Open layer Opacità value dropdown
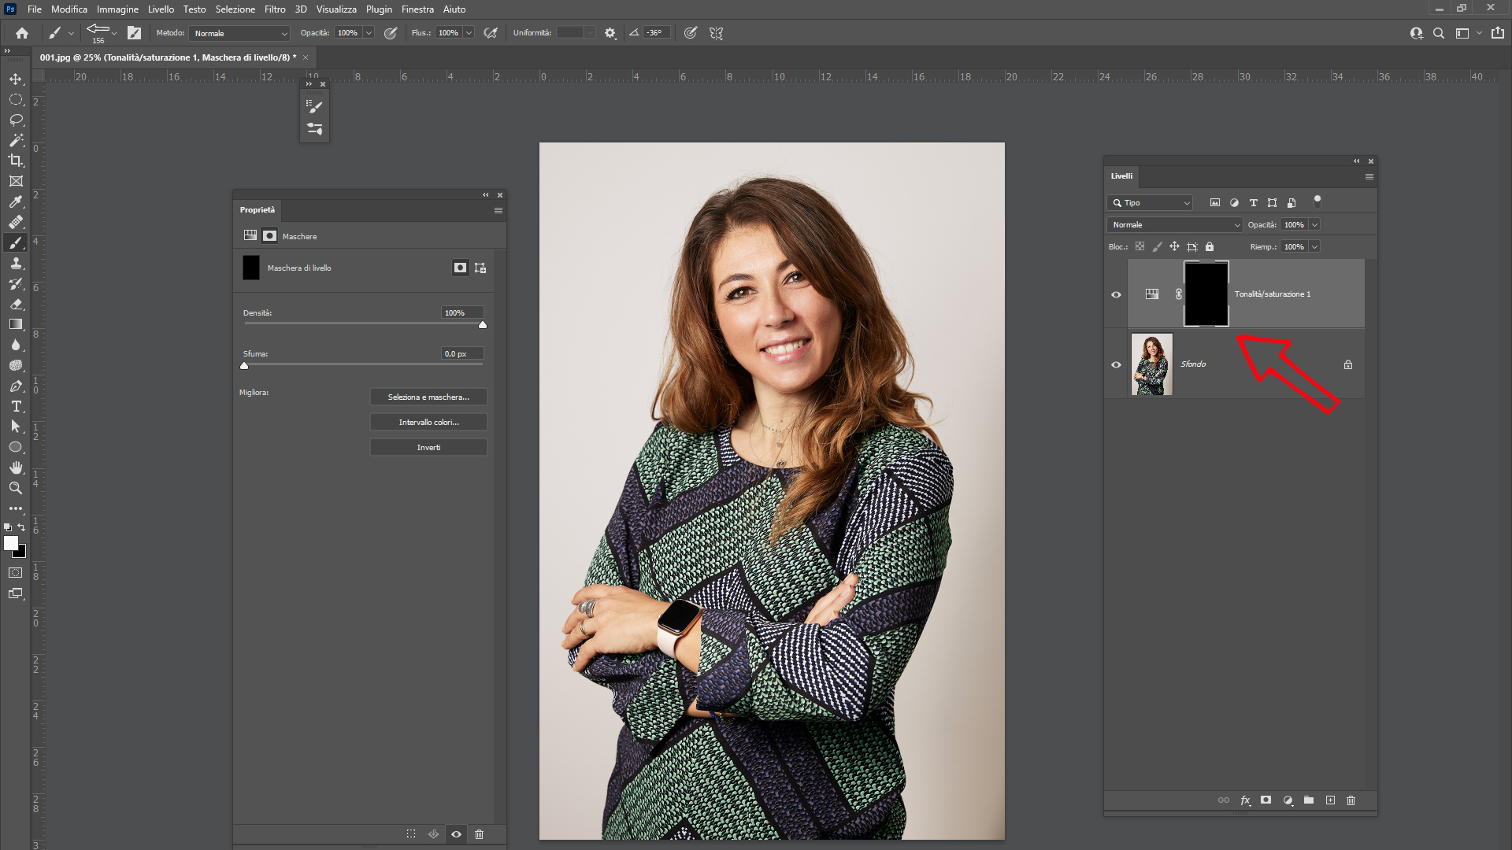The height and width of the screenshot is (850, 1512). tap(1314, 225)
